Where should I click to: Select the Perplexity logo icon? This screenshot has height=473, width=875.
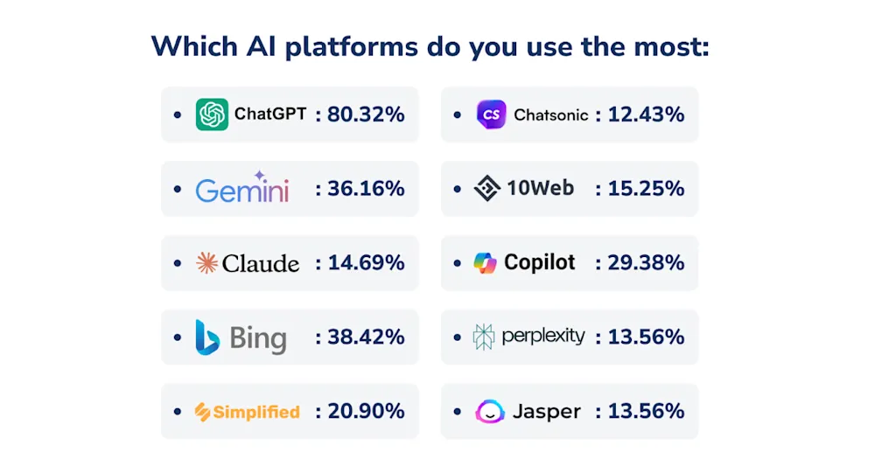click(483, 337)
